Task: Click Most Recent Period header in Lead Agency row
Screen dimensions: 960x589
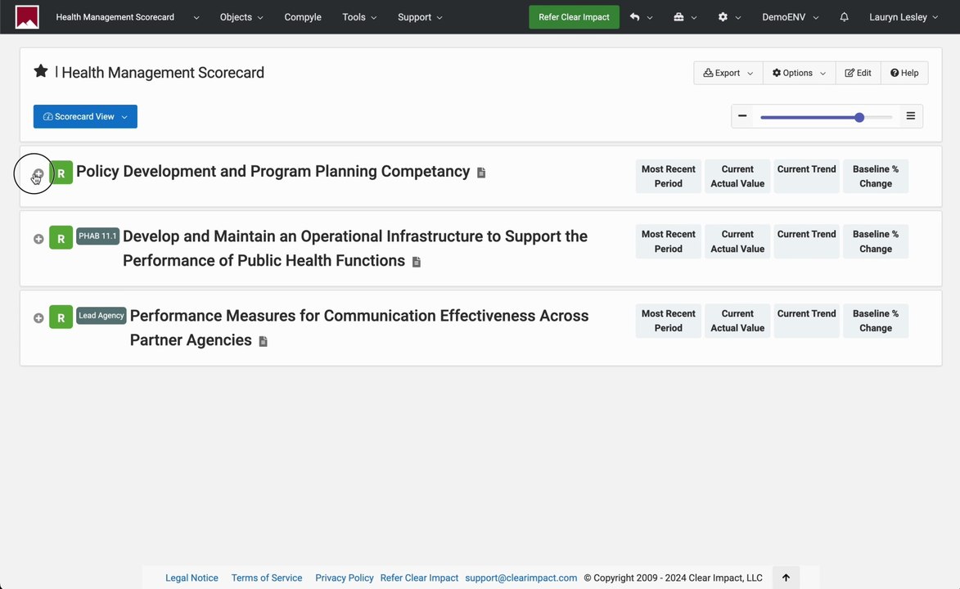Action: point(669,321)
